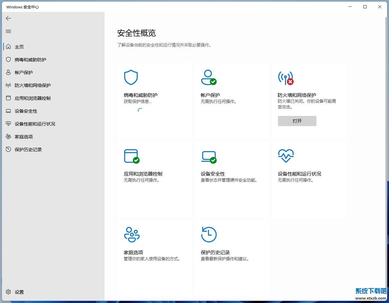Go back with the back arrow

[8, 18]
